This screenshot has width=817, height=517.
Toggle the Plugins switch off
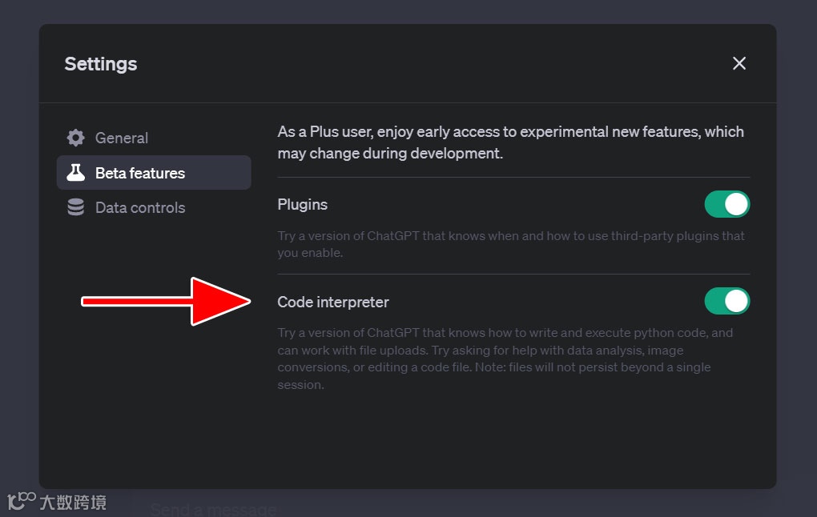pos(726,204)
